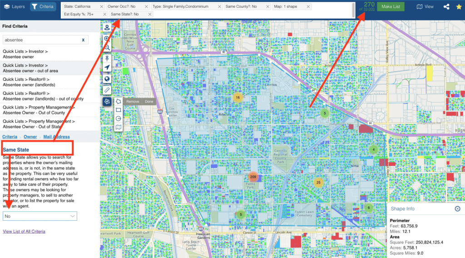Click the 4 property cluster marker
This screenshot has height=258, width=465.
[373, 149]
